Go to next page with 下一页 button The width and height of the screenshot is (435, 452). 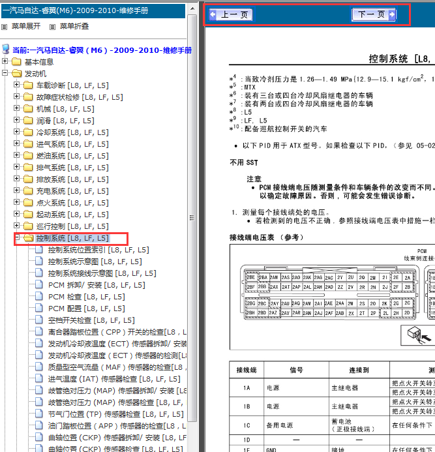click(374, 14)
